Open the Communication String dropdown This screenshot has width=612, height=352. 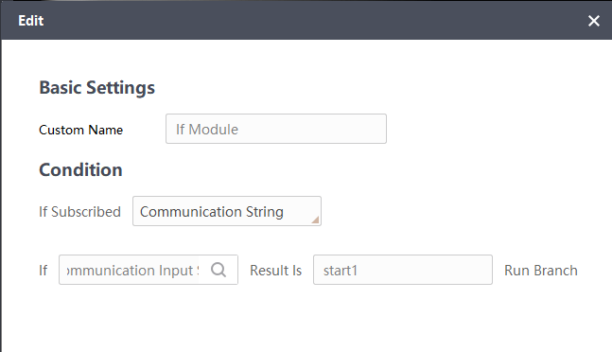(x=227, y=211)
